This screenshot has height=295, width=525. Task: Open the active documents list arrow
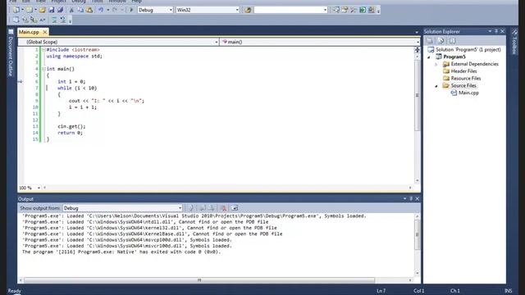click(417, 33)
